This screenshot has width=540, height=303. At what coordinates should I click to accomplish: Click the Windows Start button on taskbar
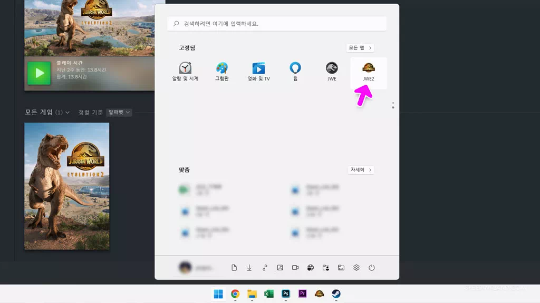218,294
